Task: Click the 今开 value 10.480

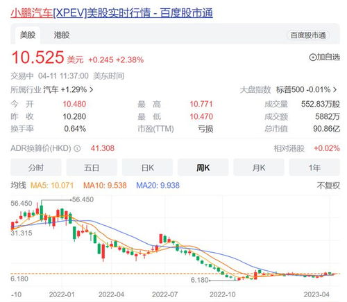Action: pyautogui.click(x=74, y=104)
